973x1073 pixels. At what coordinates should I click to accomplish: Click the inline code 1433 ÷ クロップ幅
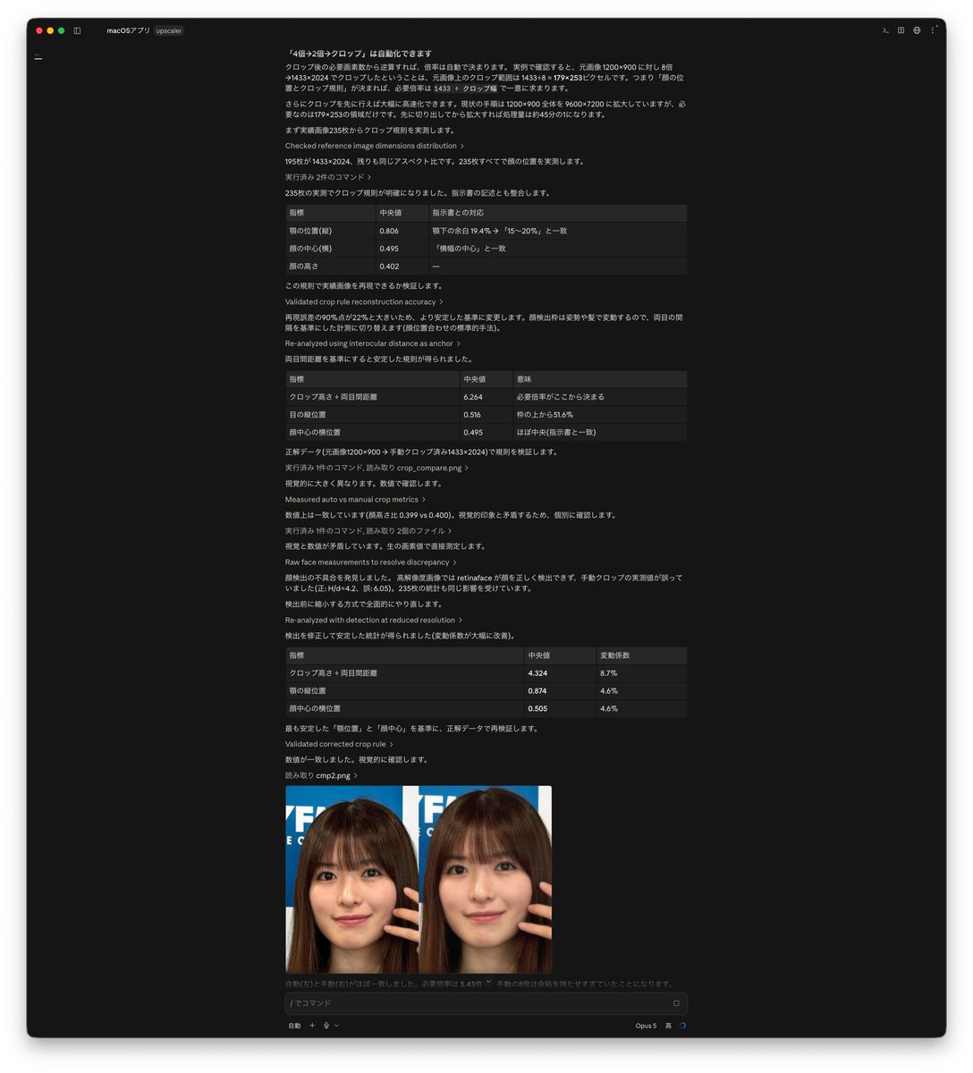click(465, 89)
